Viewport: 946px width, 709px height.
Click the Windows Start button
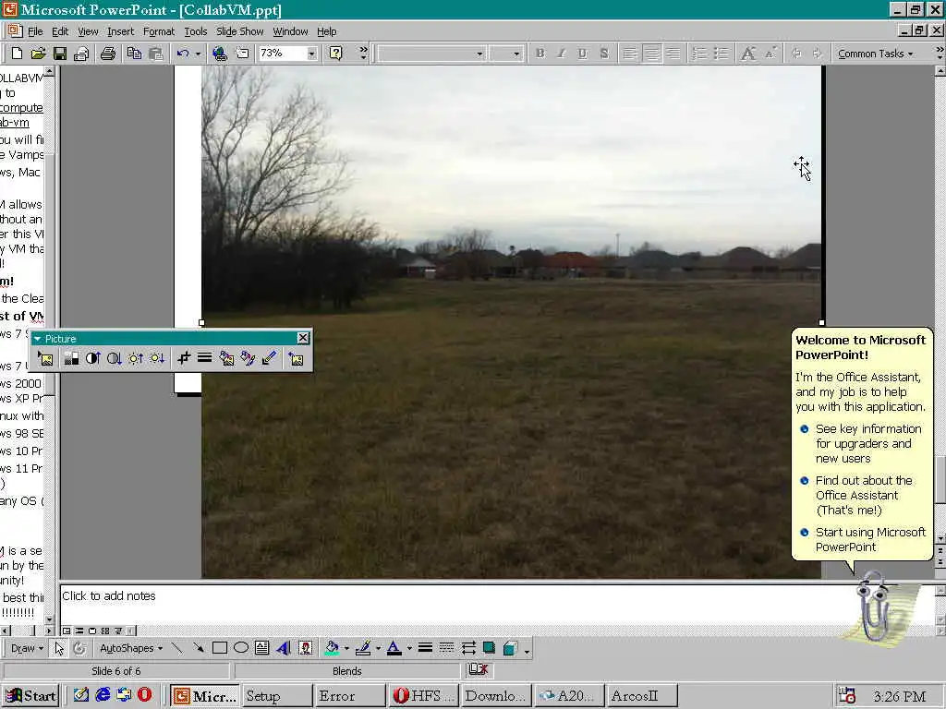31,696
